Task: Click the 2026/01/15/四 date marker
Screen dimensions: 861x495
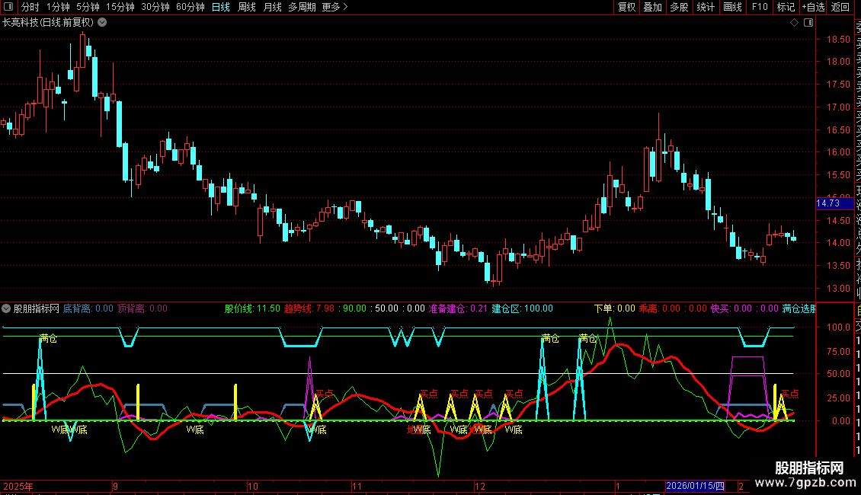Action: [x=695, y=486]
